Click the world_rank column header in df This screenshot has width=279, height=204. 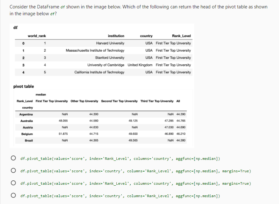coord(37,36)
